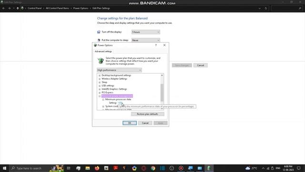Go back in Control Panel navigation
Image resolution: width=305 pixels, height=172 pixels.
pos(4,8)
